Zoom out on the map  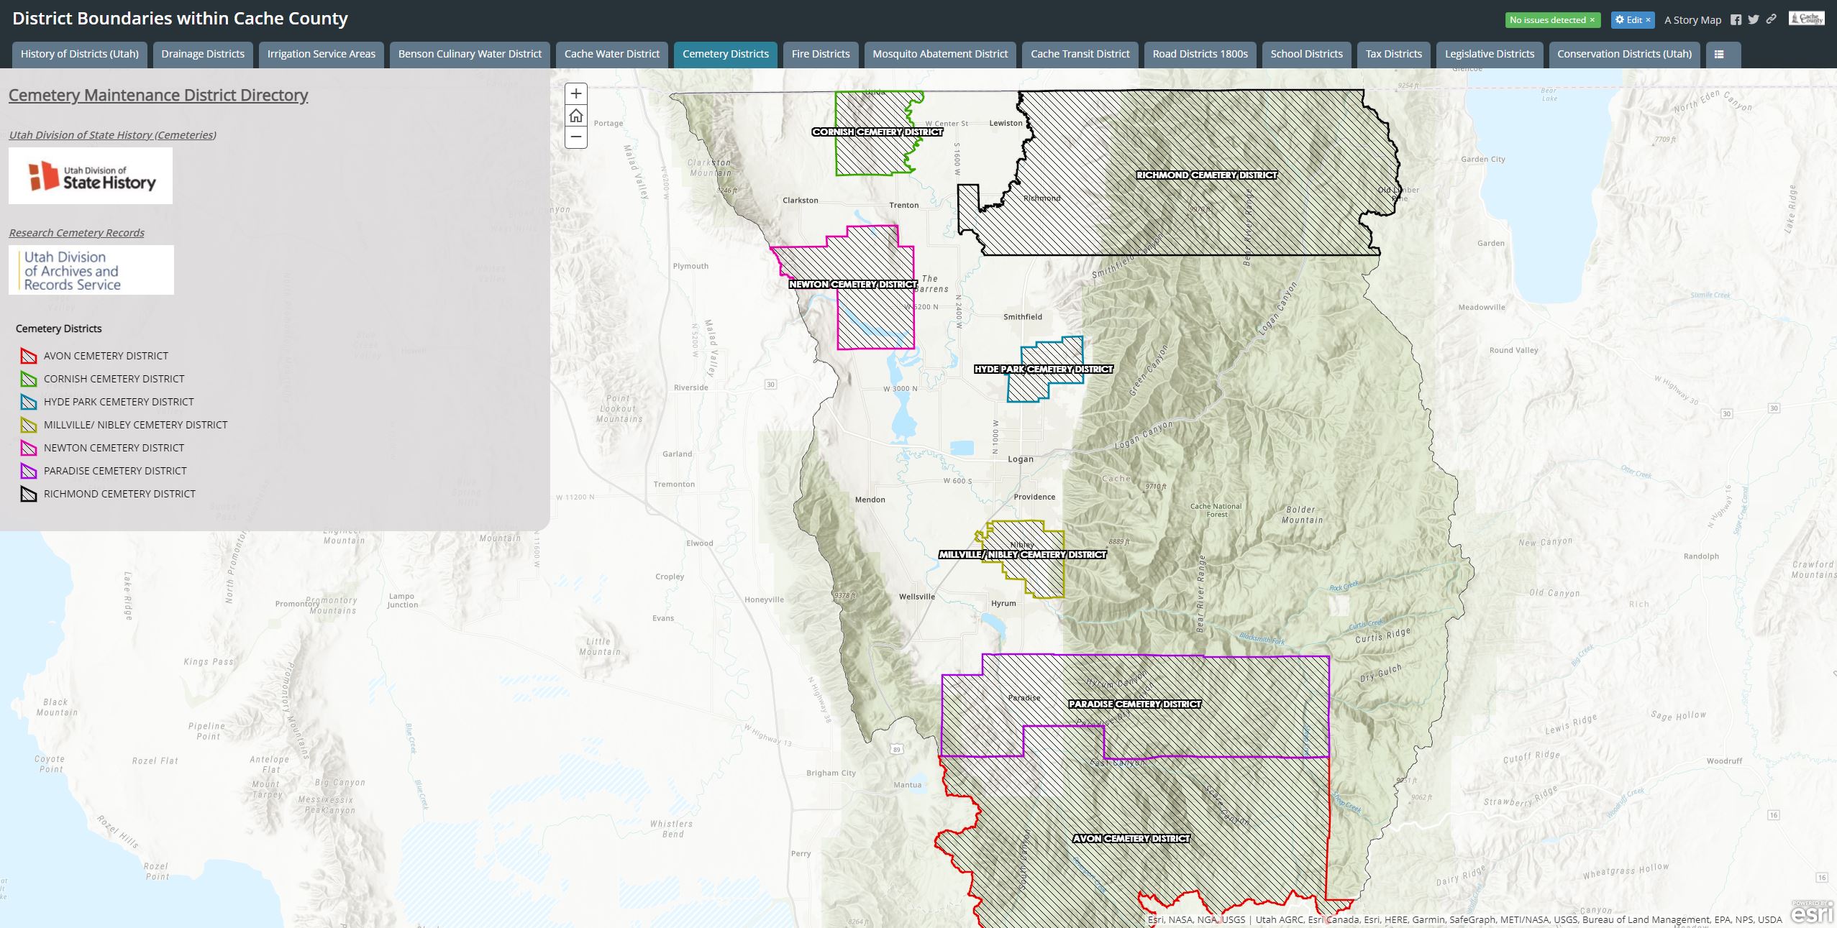pyautogui.click(x=575, y=137)
